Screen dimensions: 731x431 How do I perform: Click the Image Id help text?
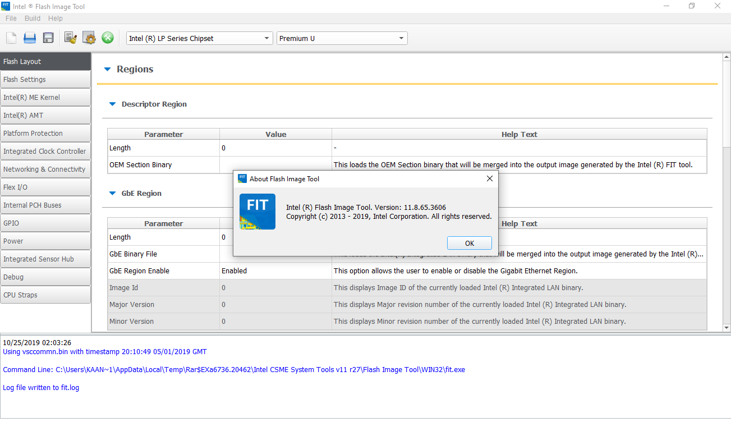[458, 288]
